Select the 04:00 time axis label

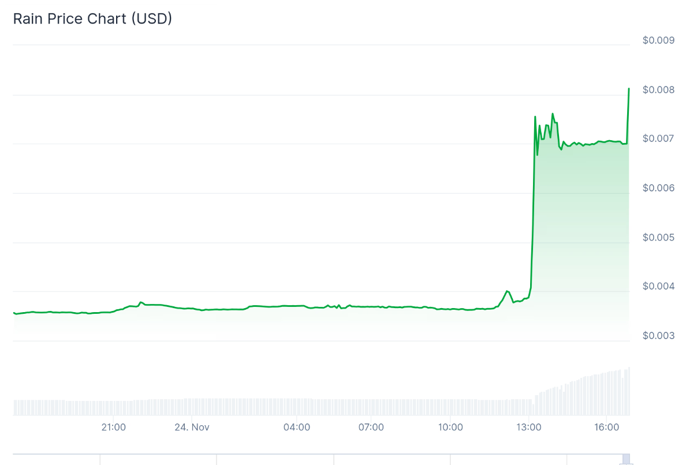297,427
